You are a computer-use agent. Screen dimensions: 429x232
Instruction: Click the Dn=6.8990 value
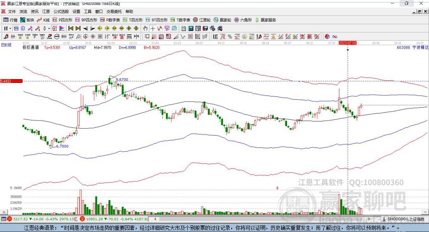point(127,48)
